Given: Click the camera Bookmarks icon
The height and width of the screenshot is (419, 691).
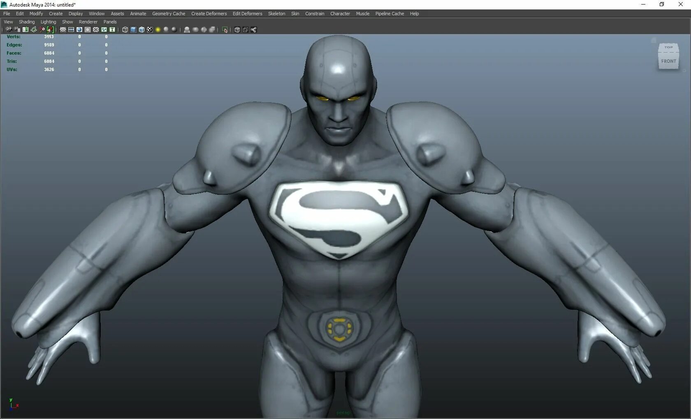Looking at the screenshot, I should (25, 30).
